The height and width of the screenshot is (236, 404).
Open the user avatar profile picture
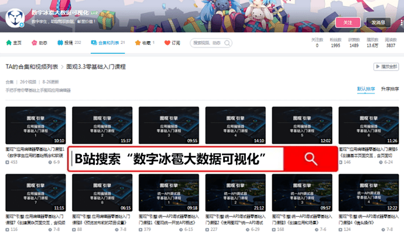pos(15,18)
